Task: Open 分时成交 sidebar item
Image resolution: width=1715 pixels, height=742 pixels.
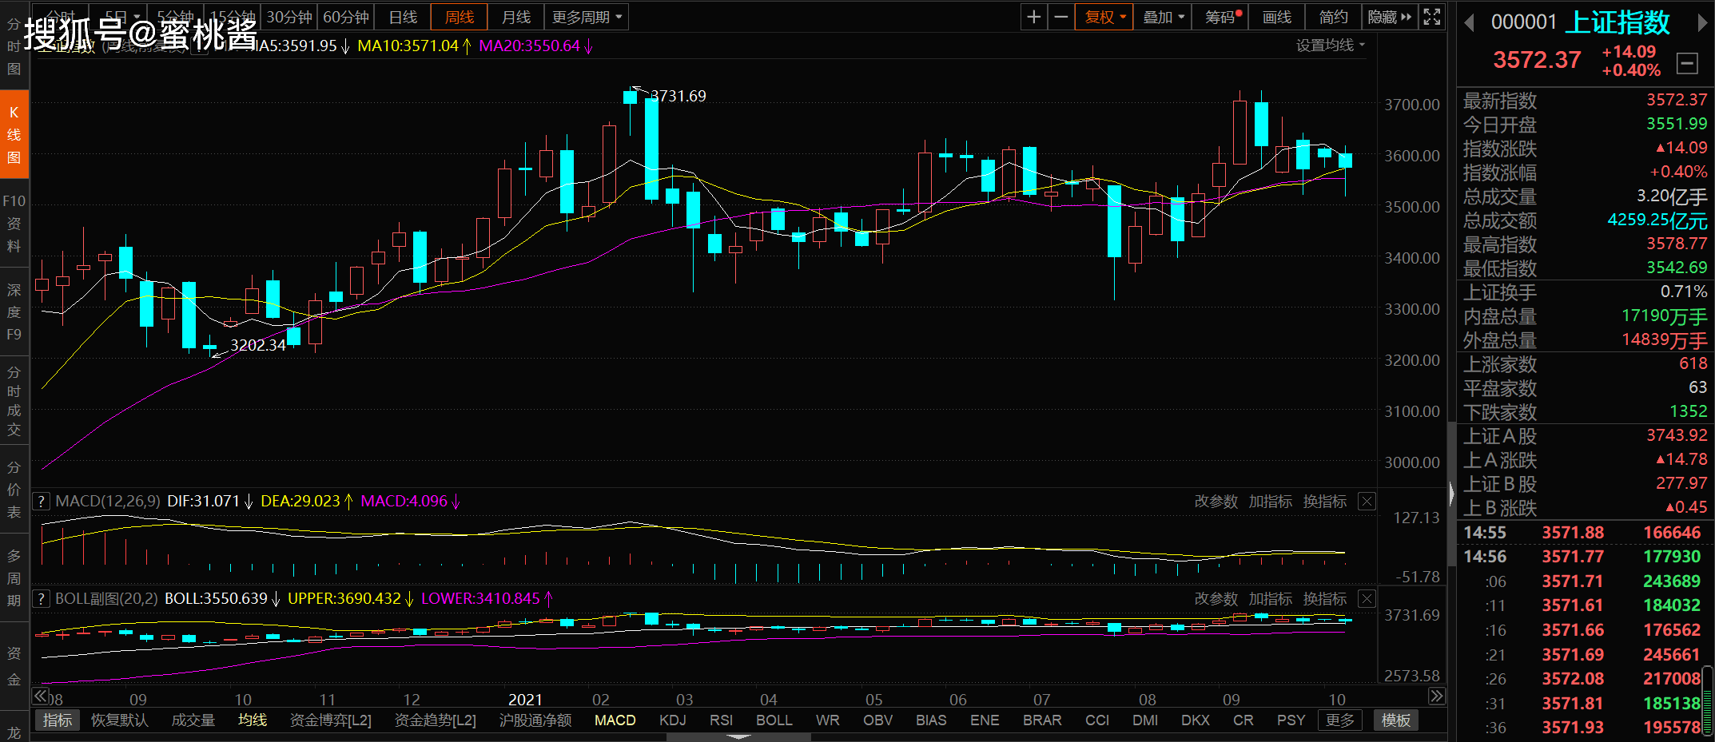Action: pos(14,401)
